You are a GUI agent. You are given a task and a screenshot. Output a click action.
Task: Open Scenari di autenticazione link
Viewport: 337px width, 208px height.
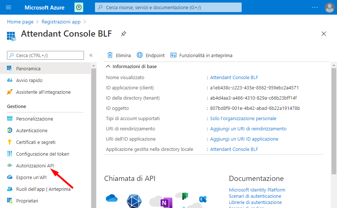255,196
